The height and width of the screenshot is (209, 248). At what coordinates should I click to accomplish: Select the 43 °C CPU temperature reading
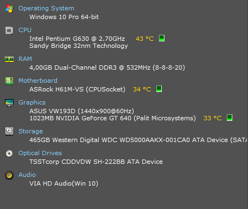click(145, 39)
